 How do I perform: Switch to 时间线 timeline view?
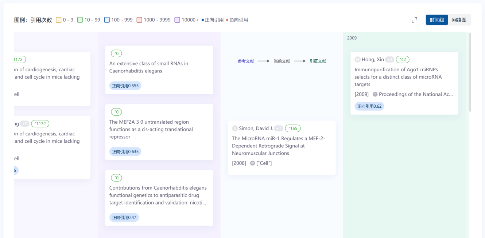[x=436, y=20]
